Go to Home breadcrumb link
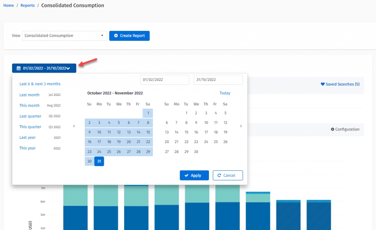Screen dimensions: 376x230 click(8, 6)
